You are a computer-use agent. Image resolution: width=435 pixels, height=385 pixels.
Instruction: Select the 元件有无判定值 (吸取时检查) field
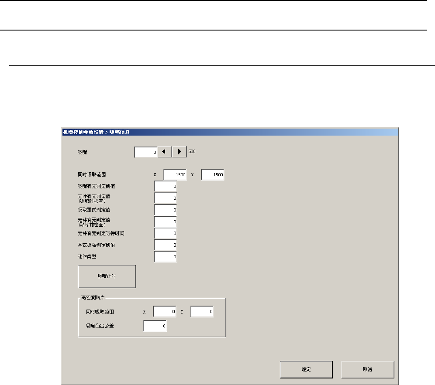pyautogui.click(x=166, y=198)
